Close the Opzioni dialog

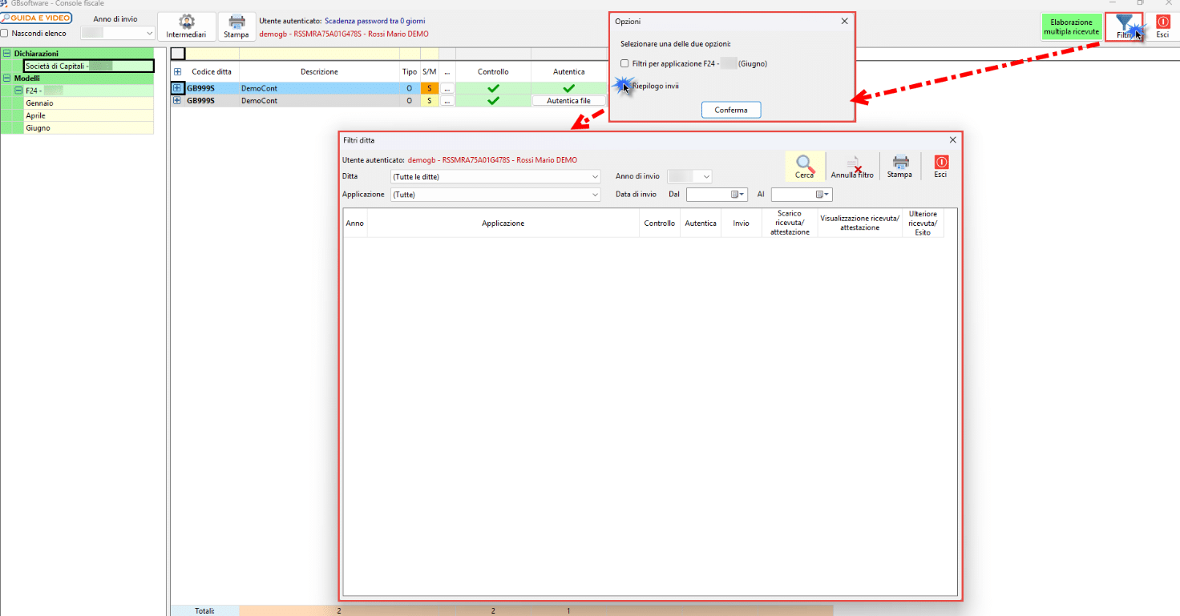(844, 22)
